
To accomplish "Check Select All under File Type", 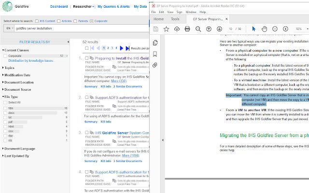I will (x=5, y=102).
